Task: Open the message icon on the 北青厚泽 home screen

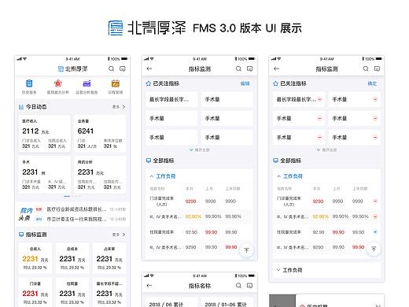Action: pyautogui.click(x=123, y=68)
